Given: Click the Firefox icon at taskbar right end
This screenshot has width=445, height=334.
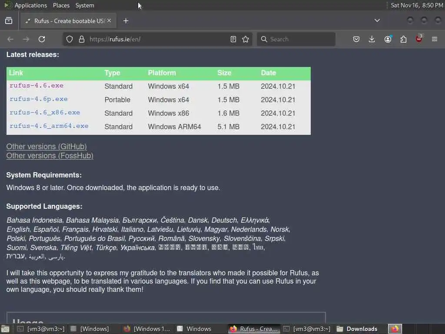Looking at the screenshot, I should pos(395,329).
